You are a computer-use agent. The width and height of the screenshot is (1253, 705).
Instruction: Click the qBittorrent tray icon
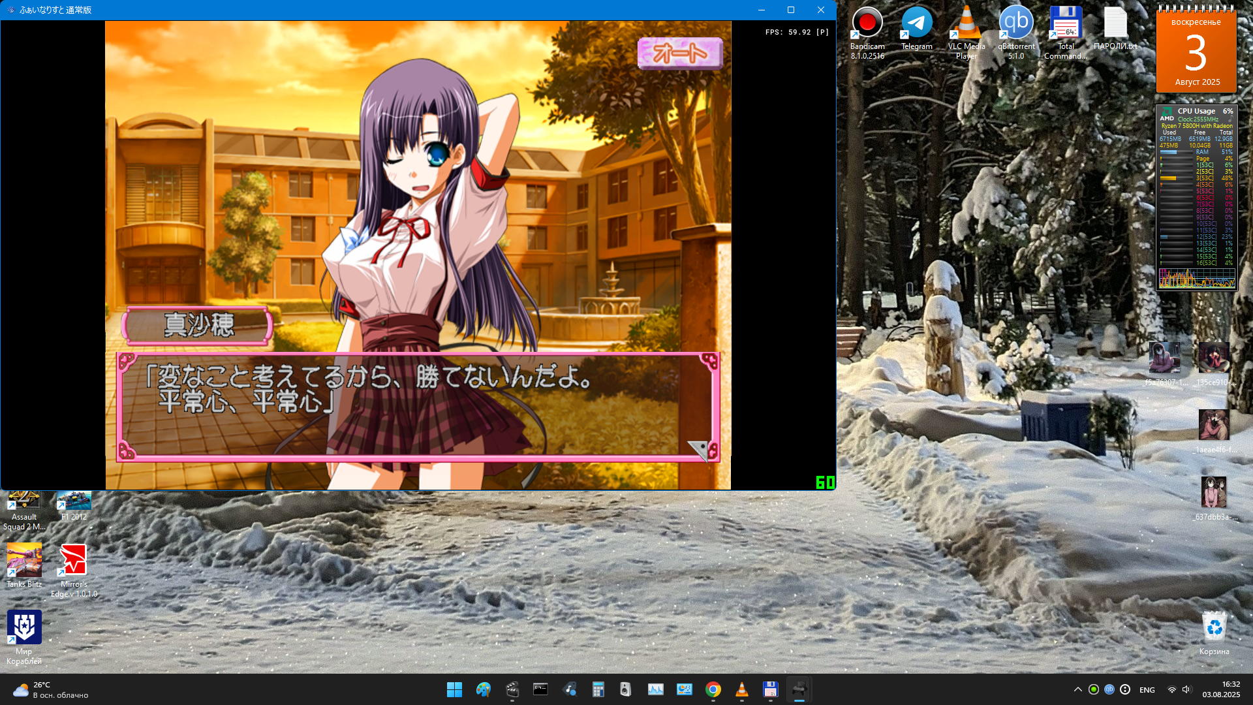[x=1109, y=689]
